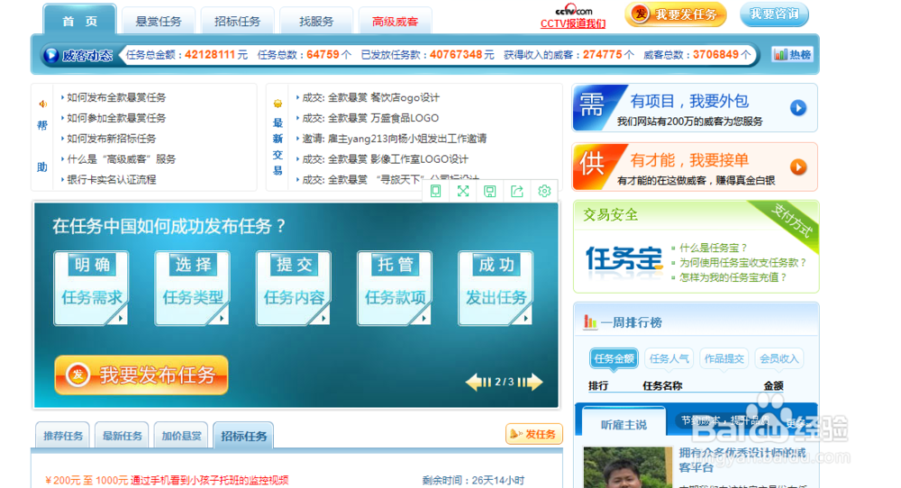Screen dimensions: 901x488
Task: Click the 威客动态 play icon
Action: [51, 55]
